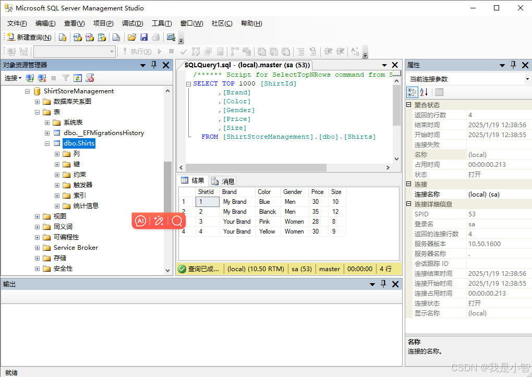Expand the Service Broker folder
Viewport: 532px width, 377px height.
click(38, 248)
